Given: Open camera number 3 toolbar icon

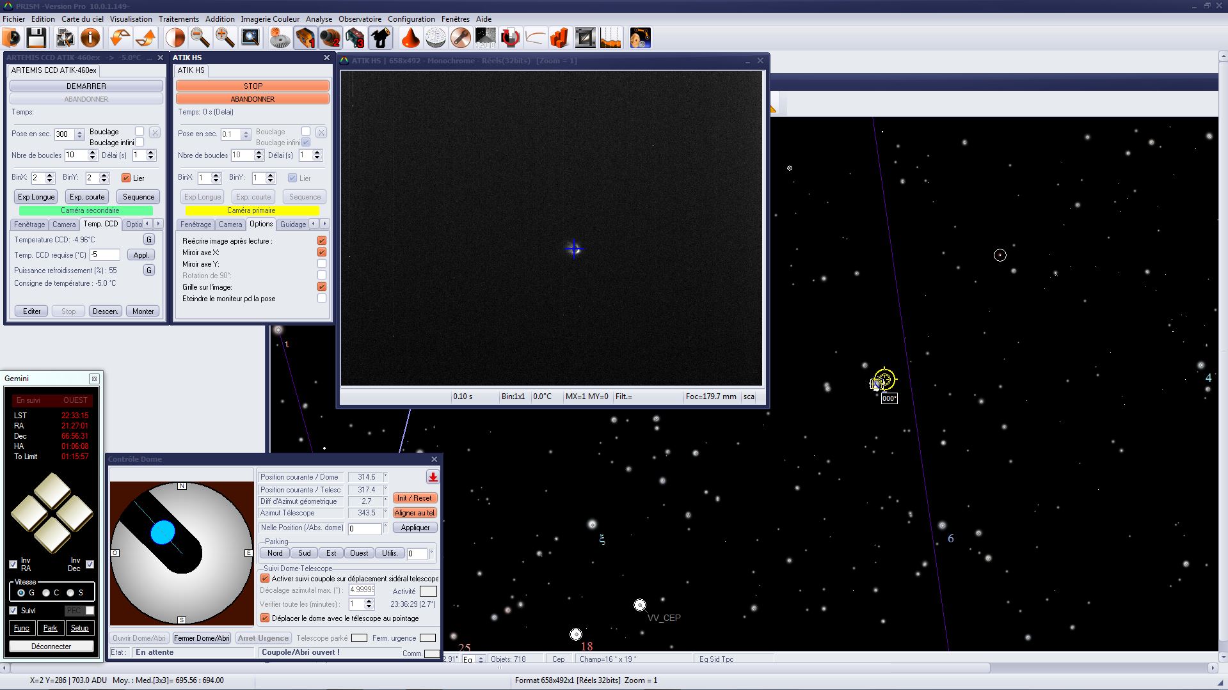Looking at the screenshot, I should point(355,38).
